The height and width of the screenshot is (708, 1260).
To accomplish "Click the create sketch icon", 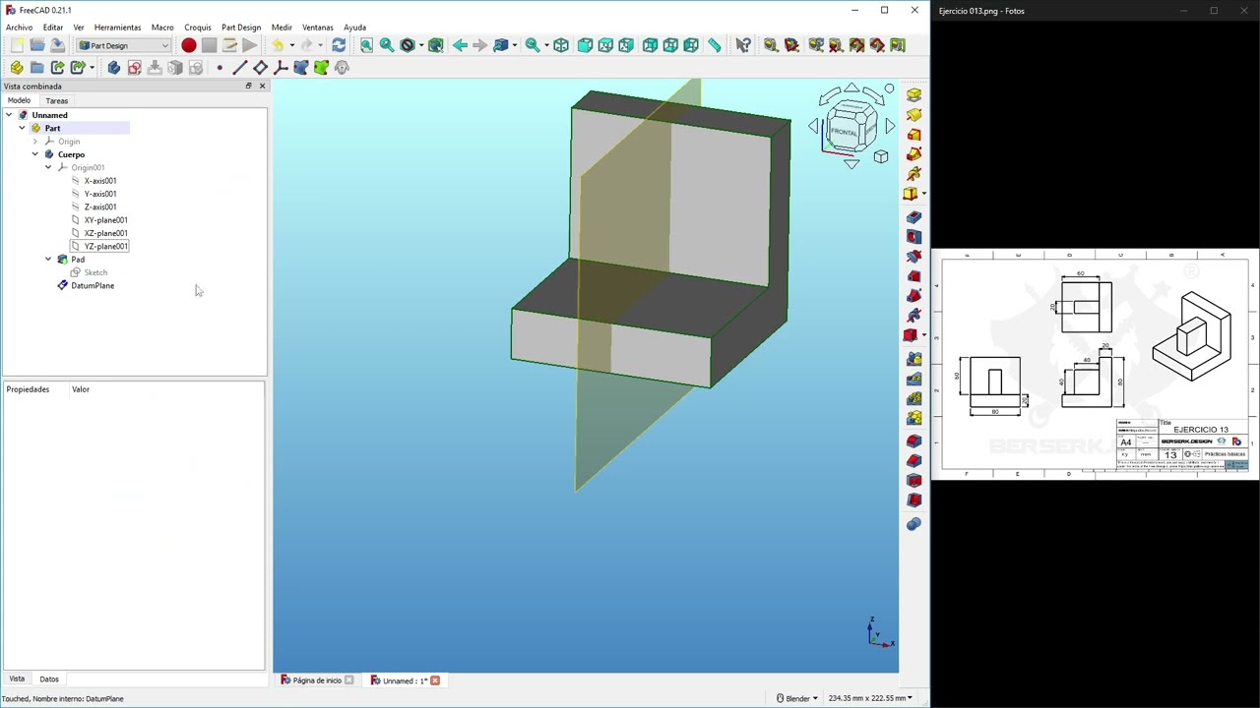I will pos(135,68).
